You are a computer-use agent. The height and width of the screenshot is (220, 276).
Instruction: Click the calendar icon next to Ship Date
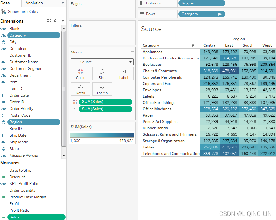[x=4, y=135]
